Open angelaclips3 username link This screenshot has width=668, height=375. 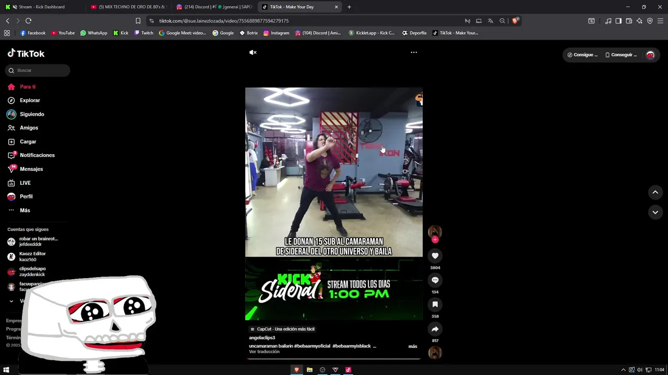tap(262, 337)
